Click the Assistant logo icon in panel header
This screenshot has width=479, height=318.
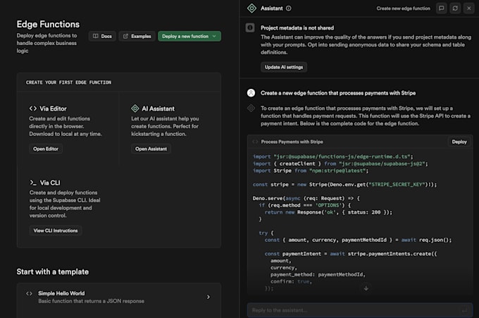point(251,8)
